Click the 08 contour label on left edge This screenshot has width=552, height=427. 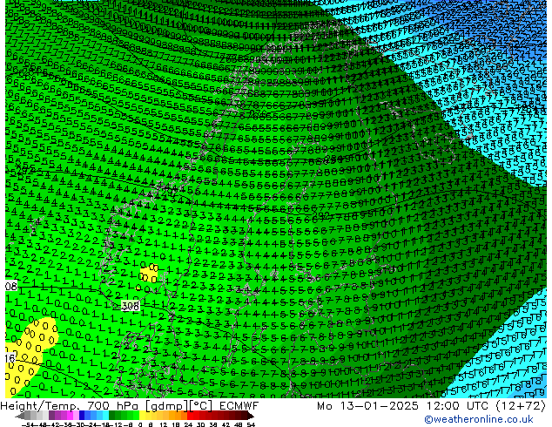point(10,286)
